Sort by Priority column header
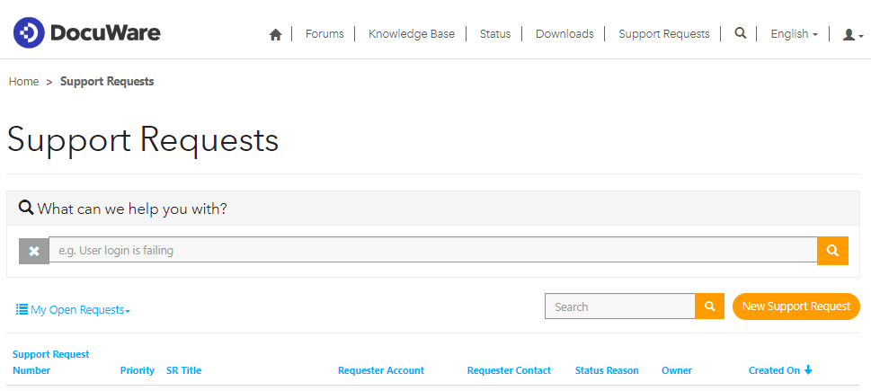The width and height of the screenshot is (871, 391). [x=138, y=370]
